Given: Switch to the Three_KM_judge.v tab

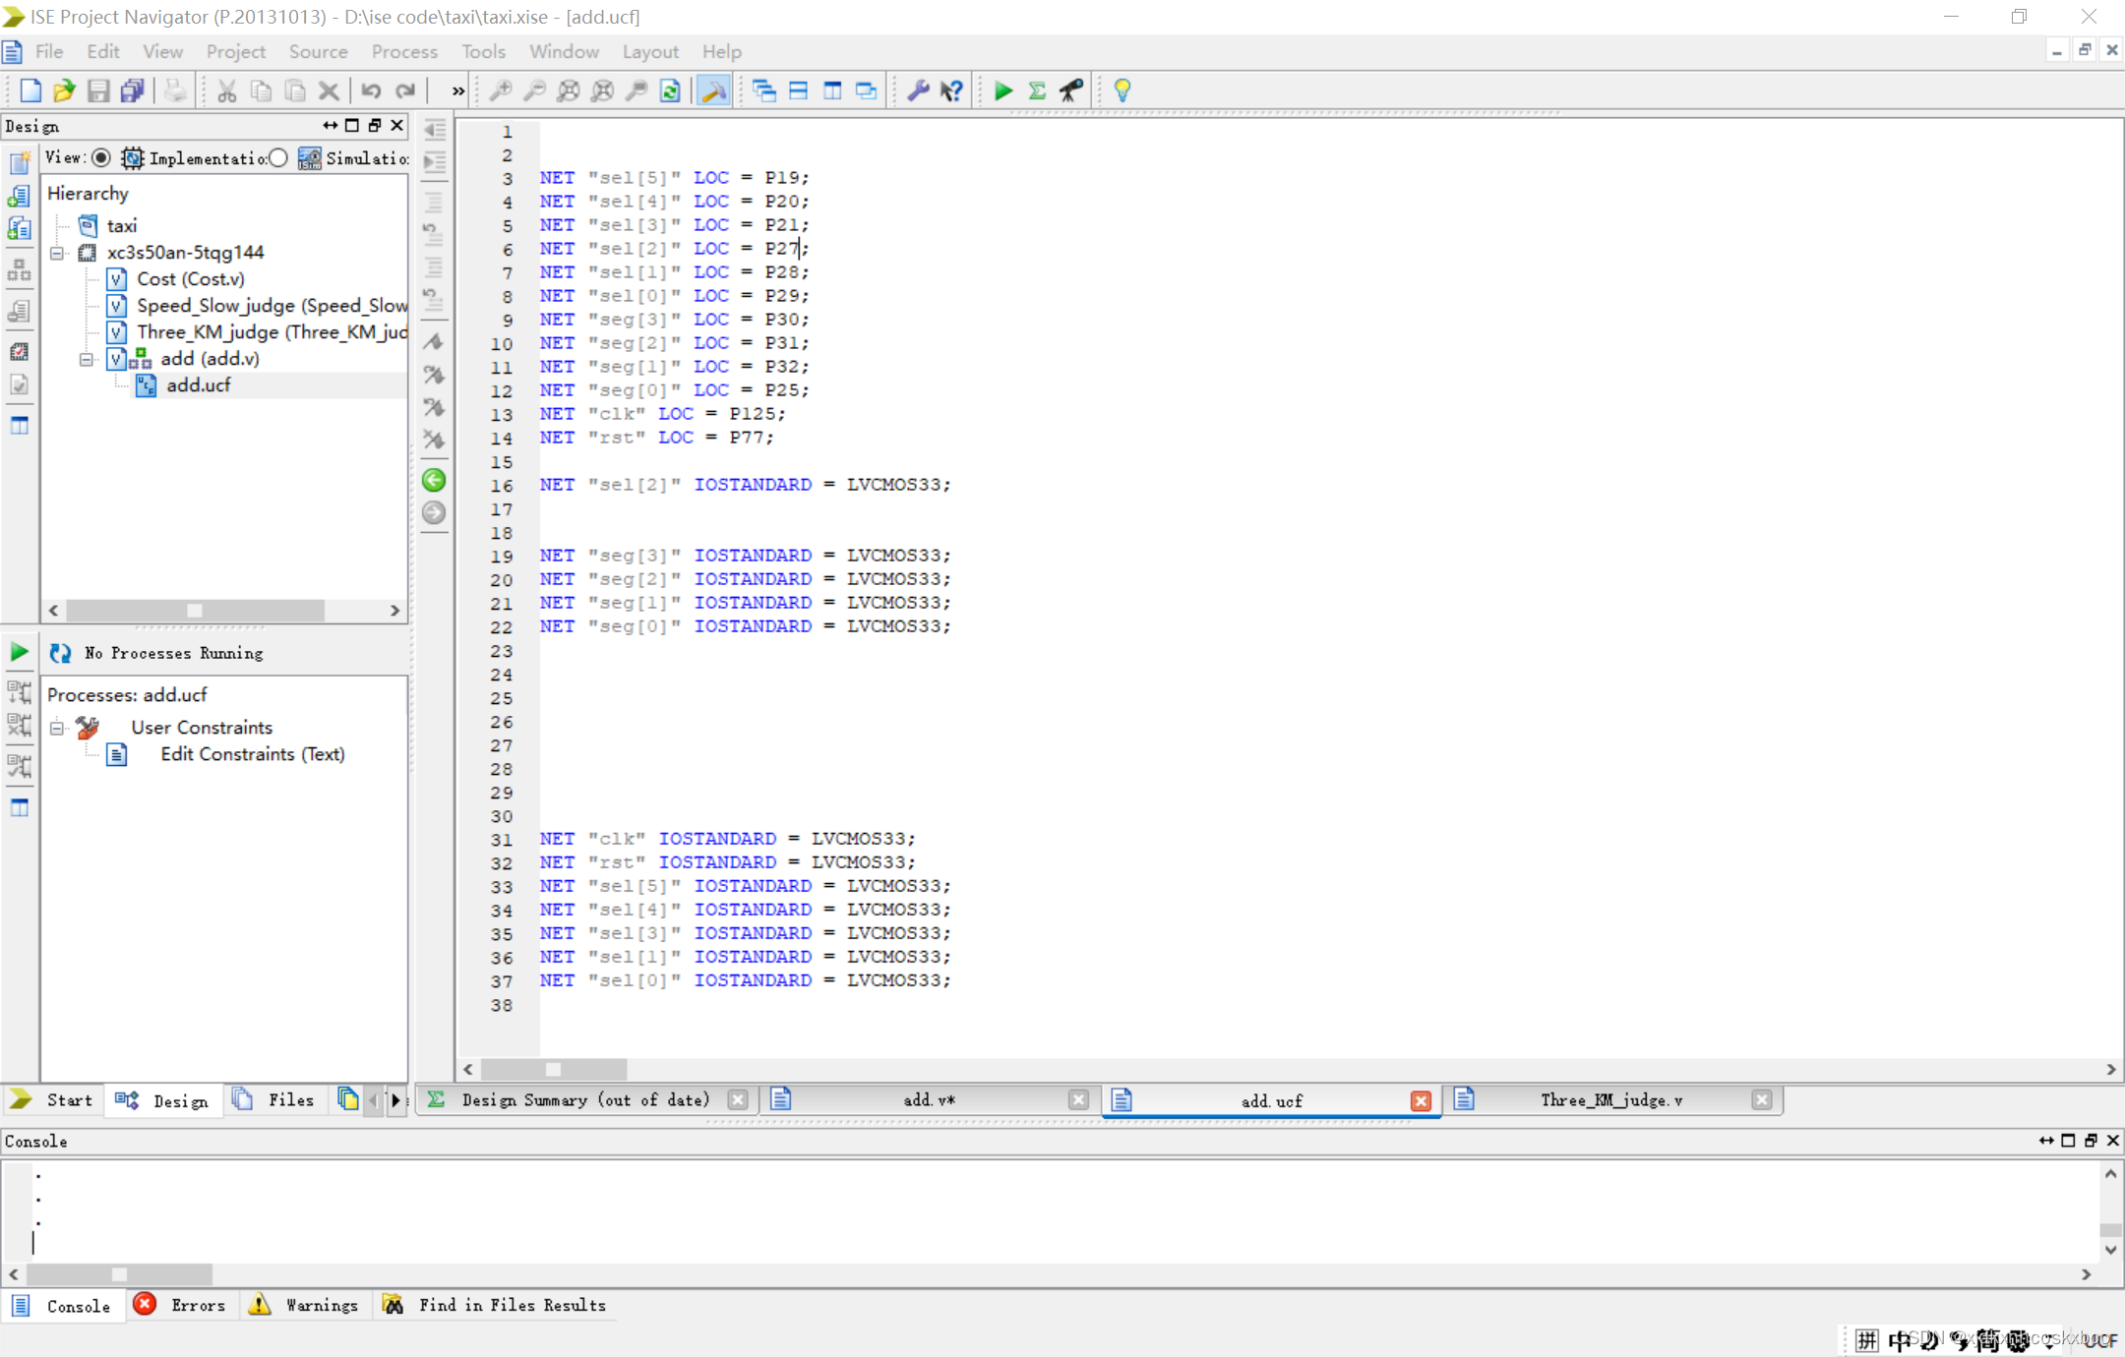Looking at the screenshot, I should tap(1613, 1100).
